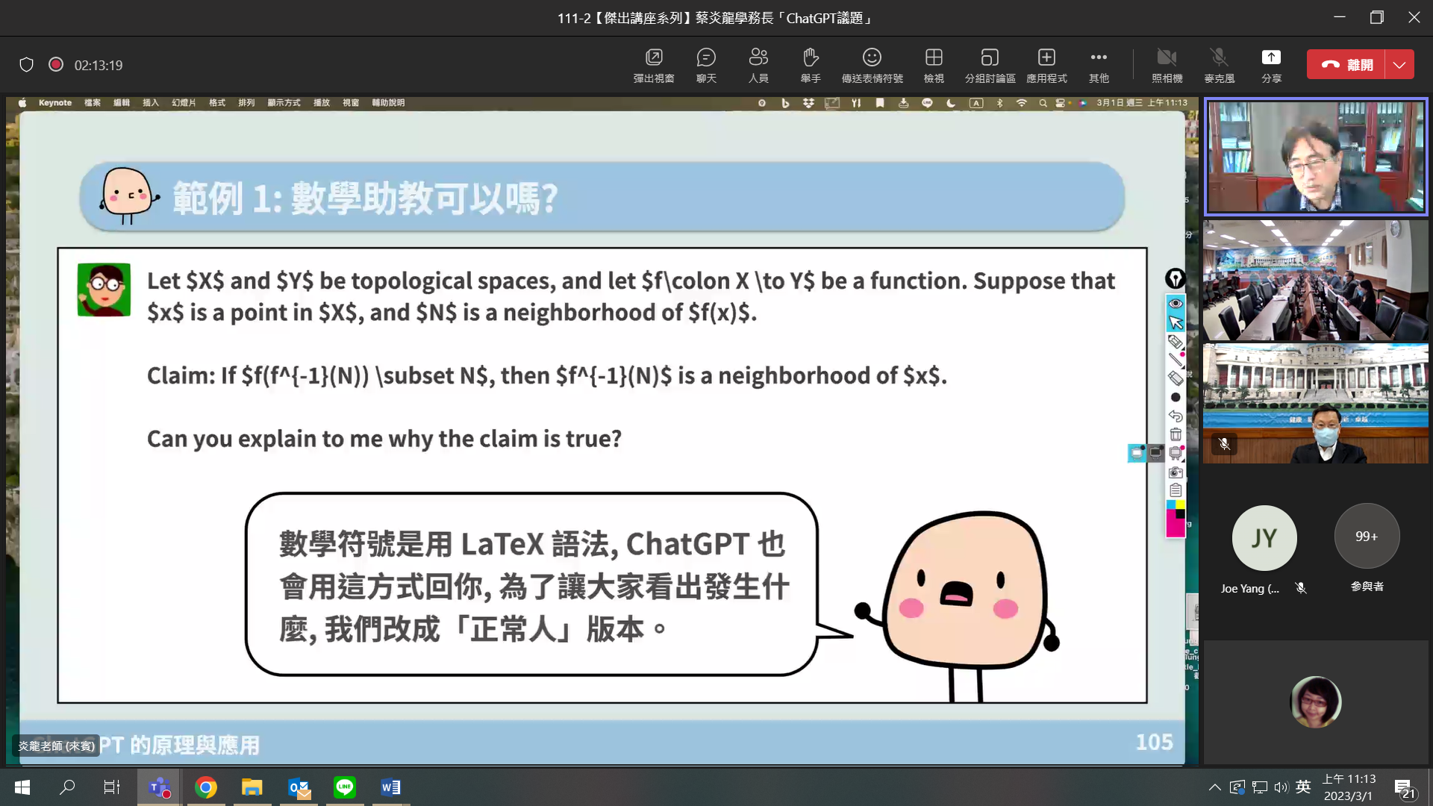Select the highlighter marker tool

(1176, 342)
